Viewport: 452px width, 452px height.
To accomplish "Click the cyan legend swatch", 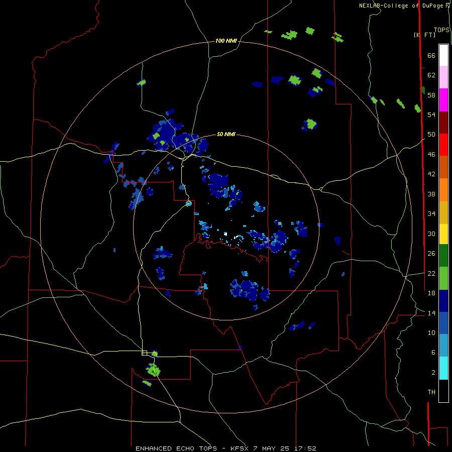I will click(x=443, y=368).
